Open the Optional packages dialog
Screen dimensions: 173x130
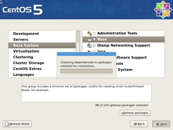135,113
